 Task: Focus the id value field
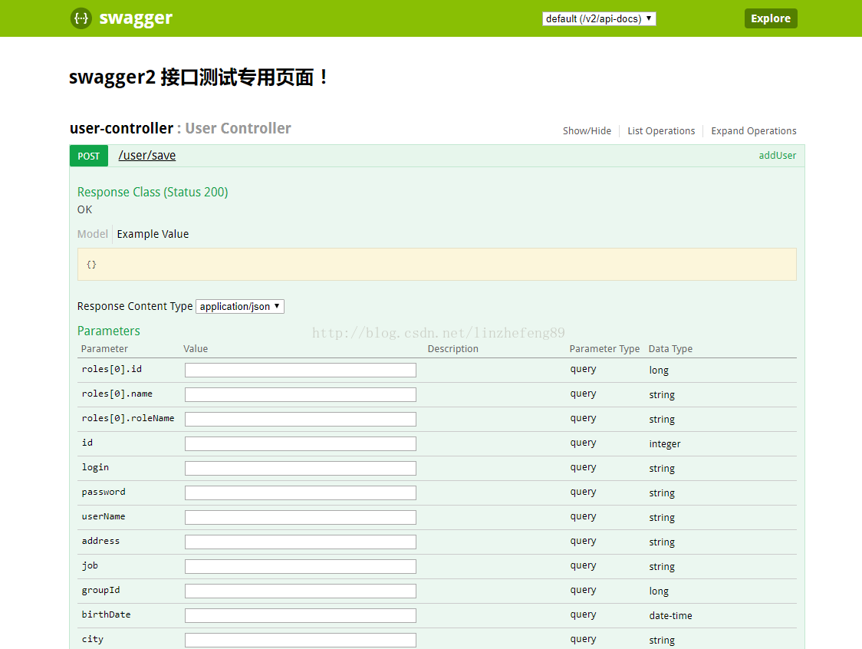pyautogui.click(x=300, y=444)
